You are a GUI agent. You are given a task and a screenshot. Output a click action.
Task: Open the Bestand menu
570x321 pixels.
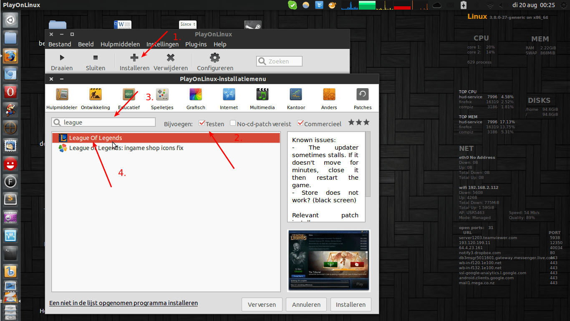pyautogui.click(x=60, y=44)
